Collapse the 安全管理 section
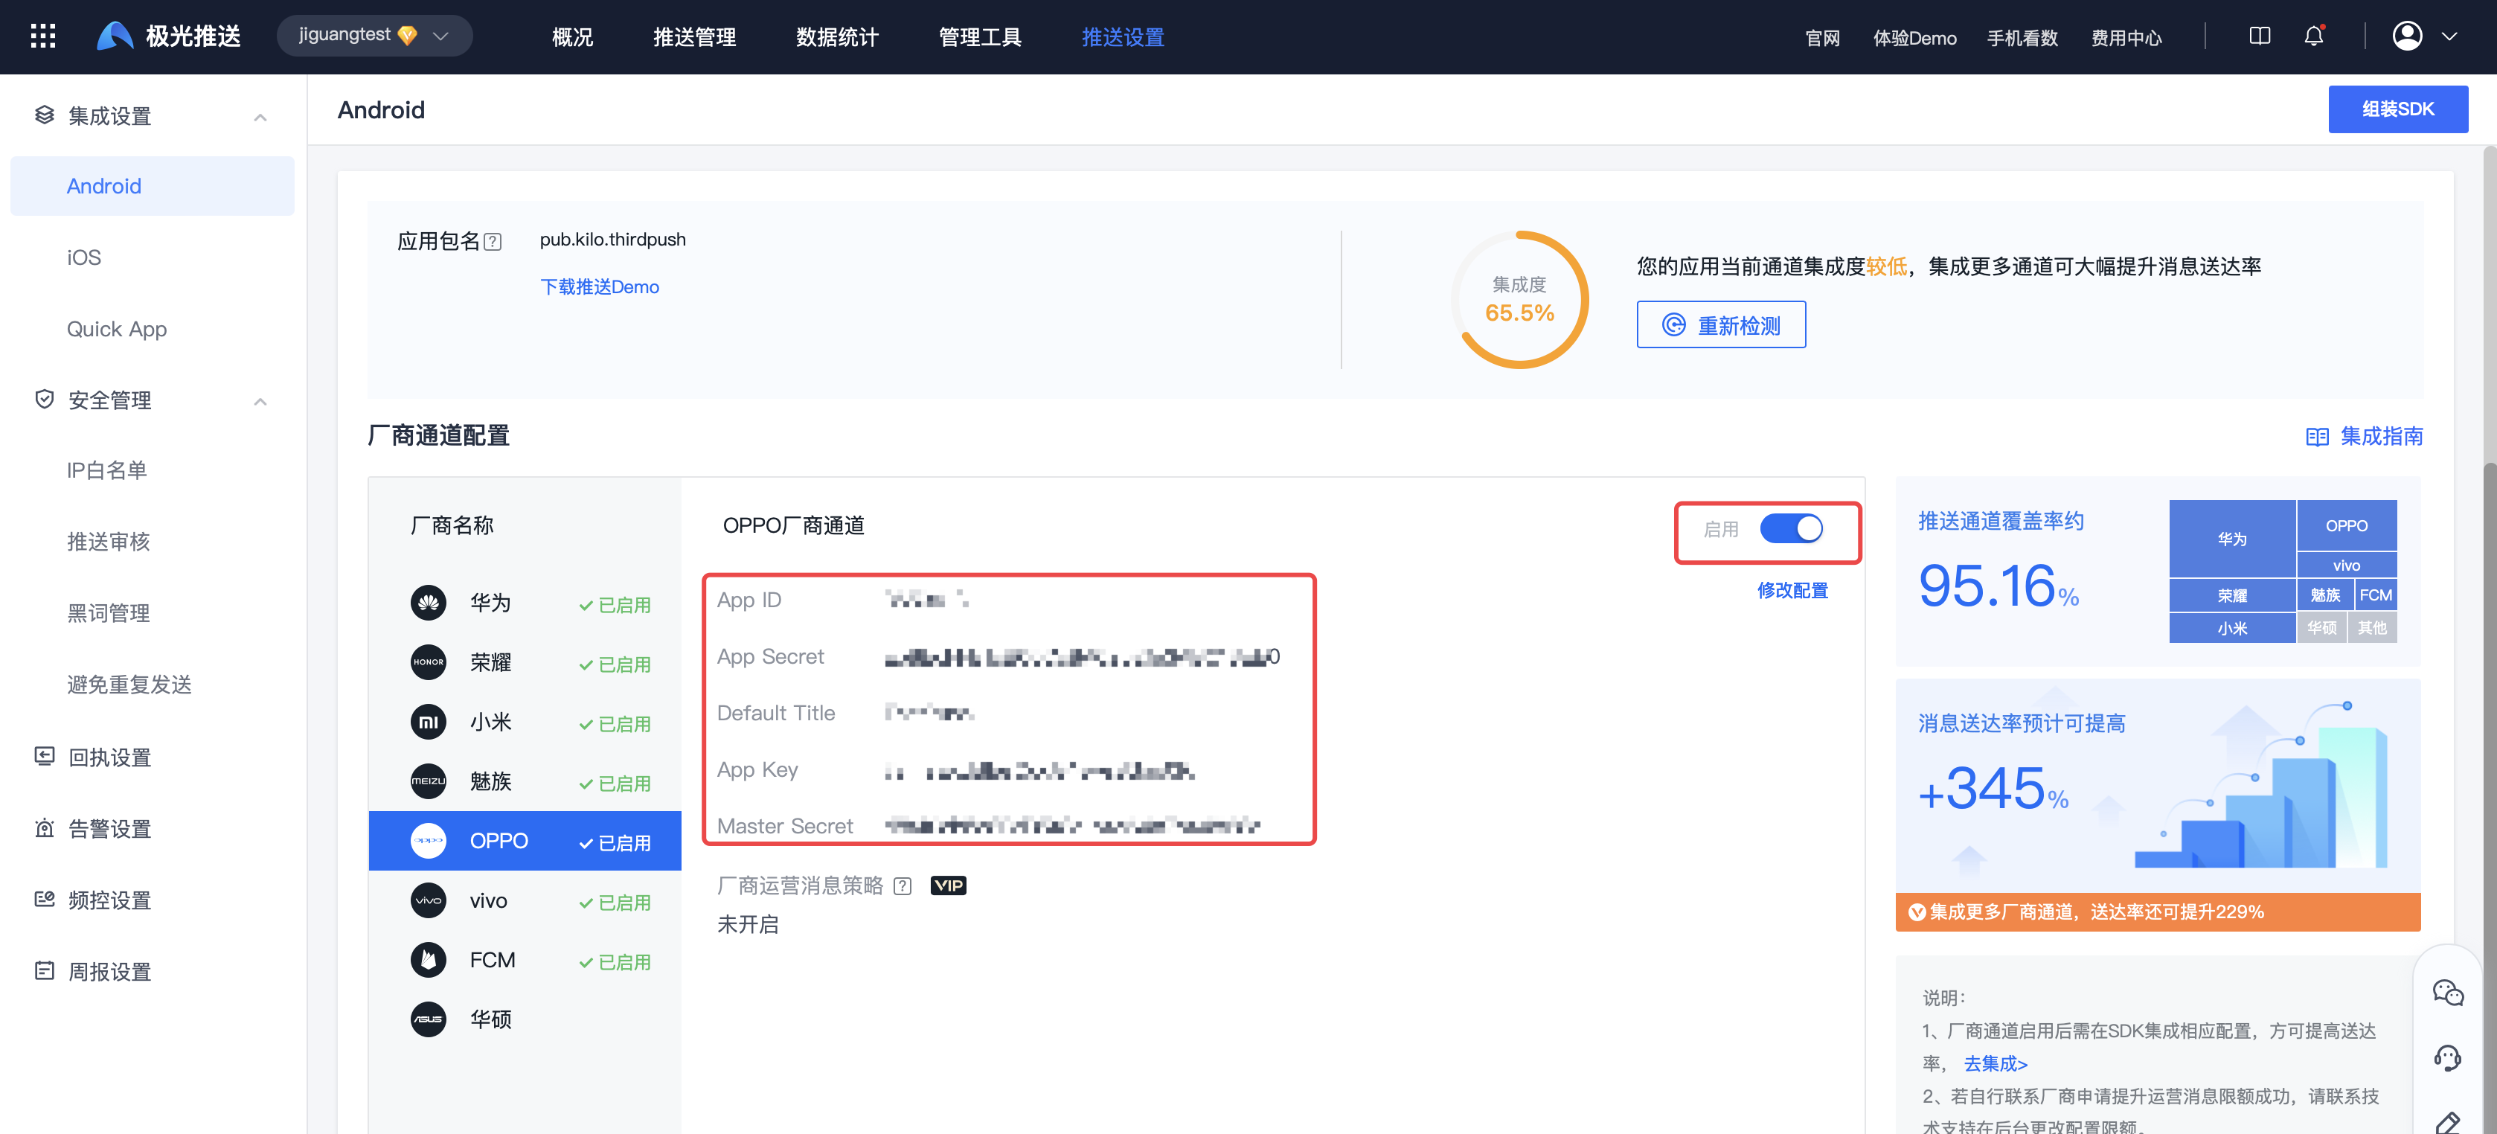2497x1134 pixels. click(x=260, y=401)
